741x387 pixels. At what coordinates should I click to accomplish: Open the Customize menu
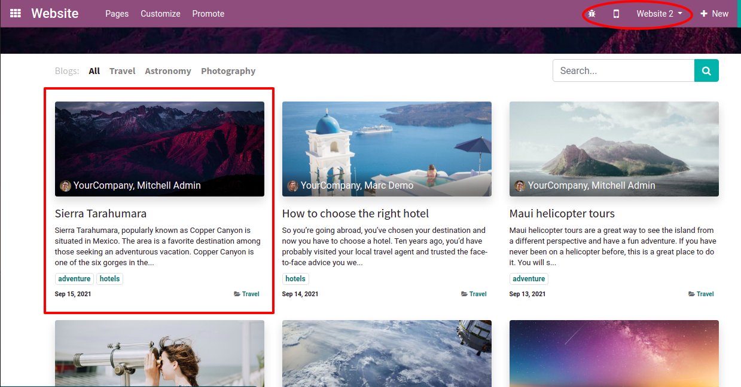[160, 14]
